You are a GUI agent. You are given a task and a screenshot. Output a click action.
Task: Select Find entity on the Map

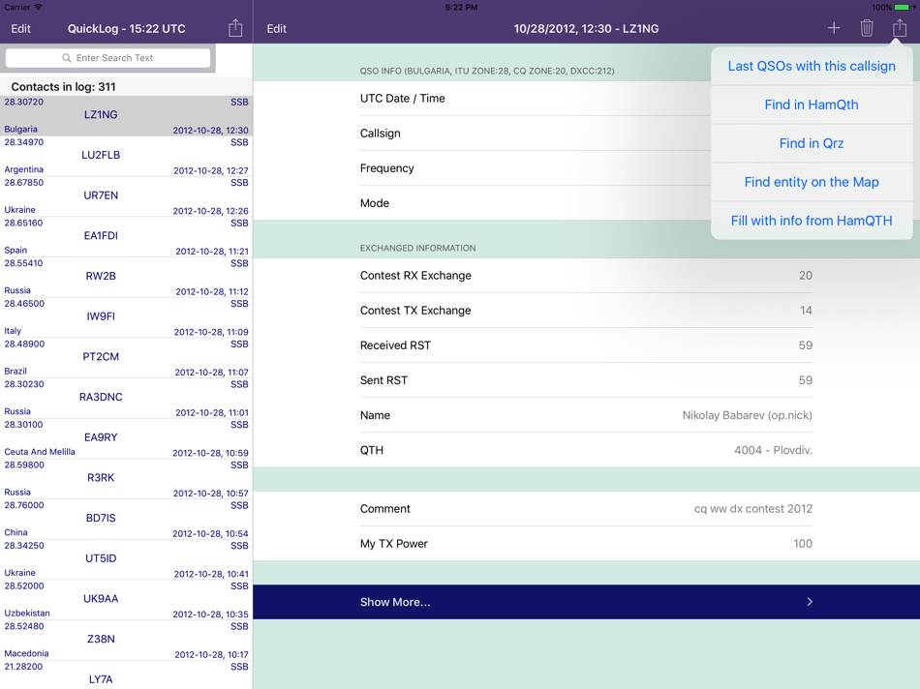pos(812,182)
